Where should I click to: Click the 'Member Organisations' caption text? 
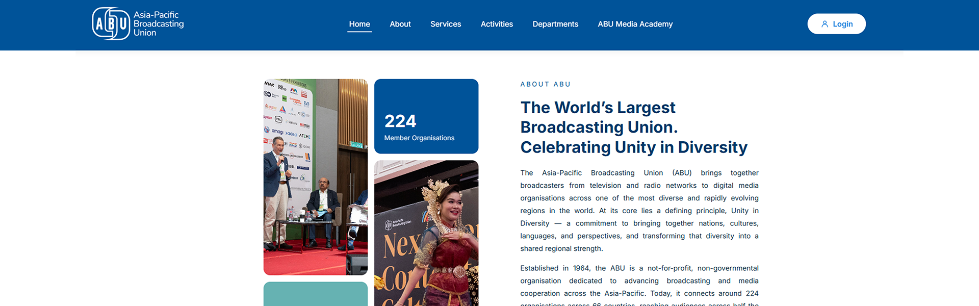[419, 138]
